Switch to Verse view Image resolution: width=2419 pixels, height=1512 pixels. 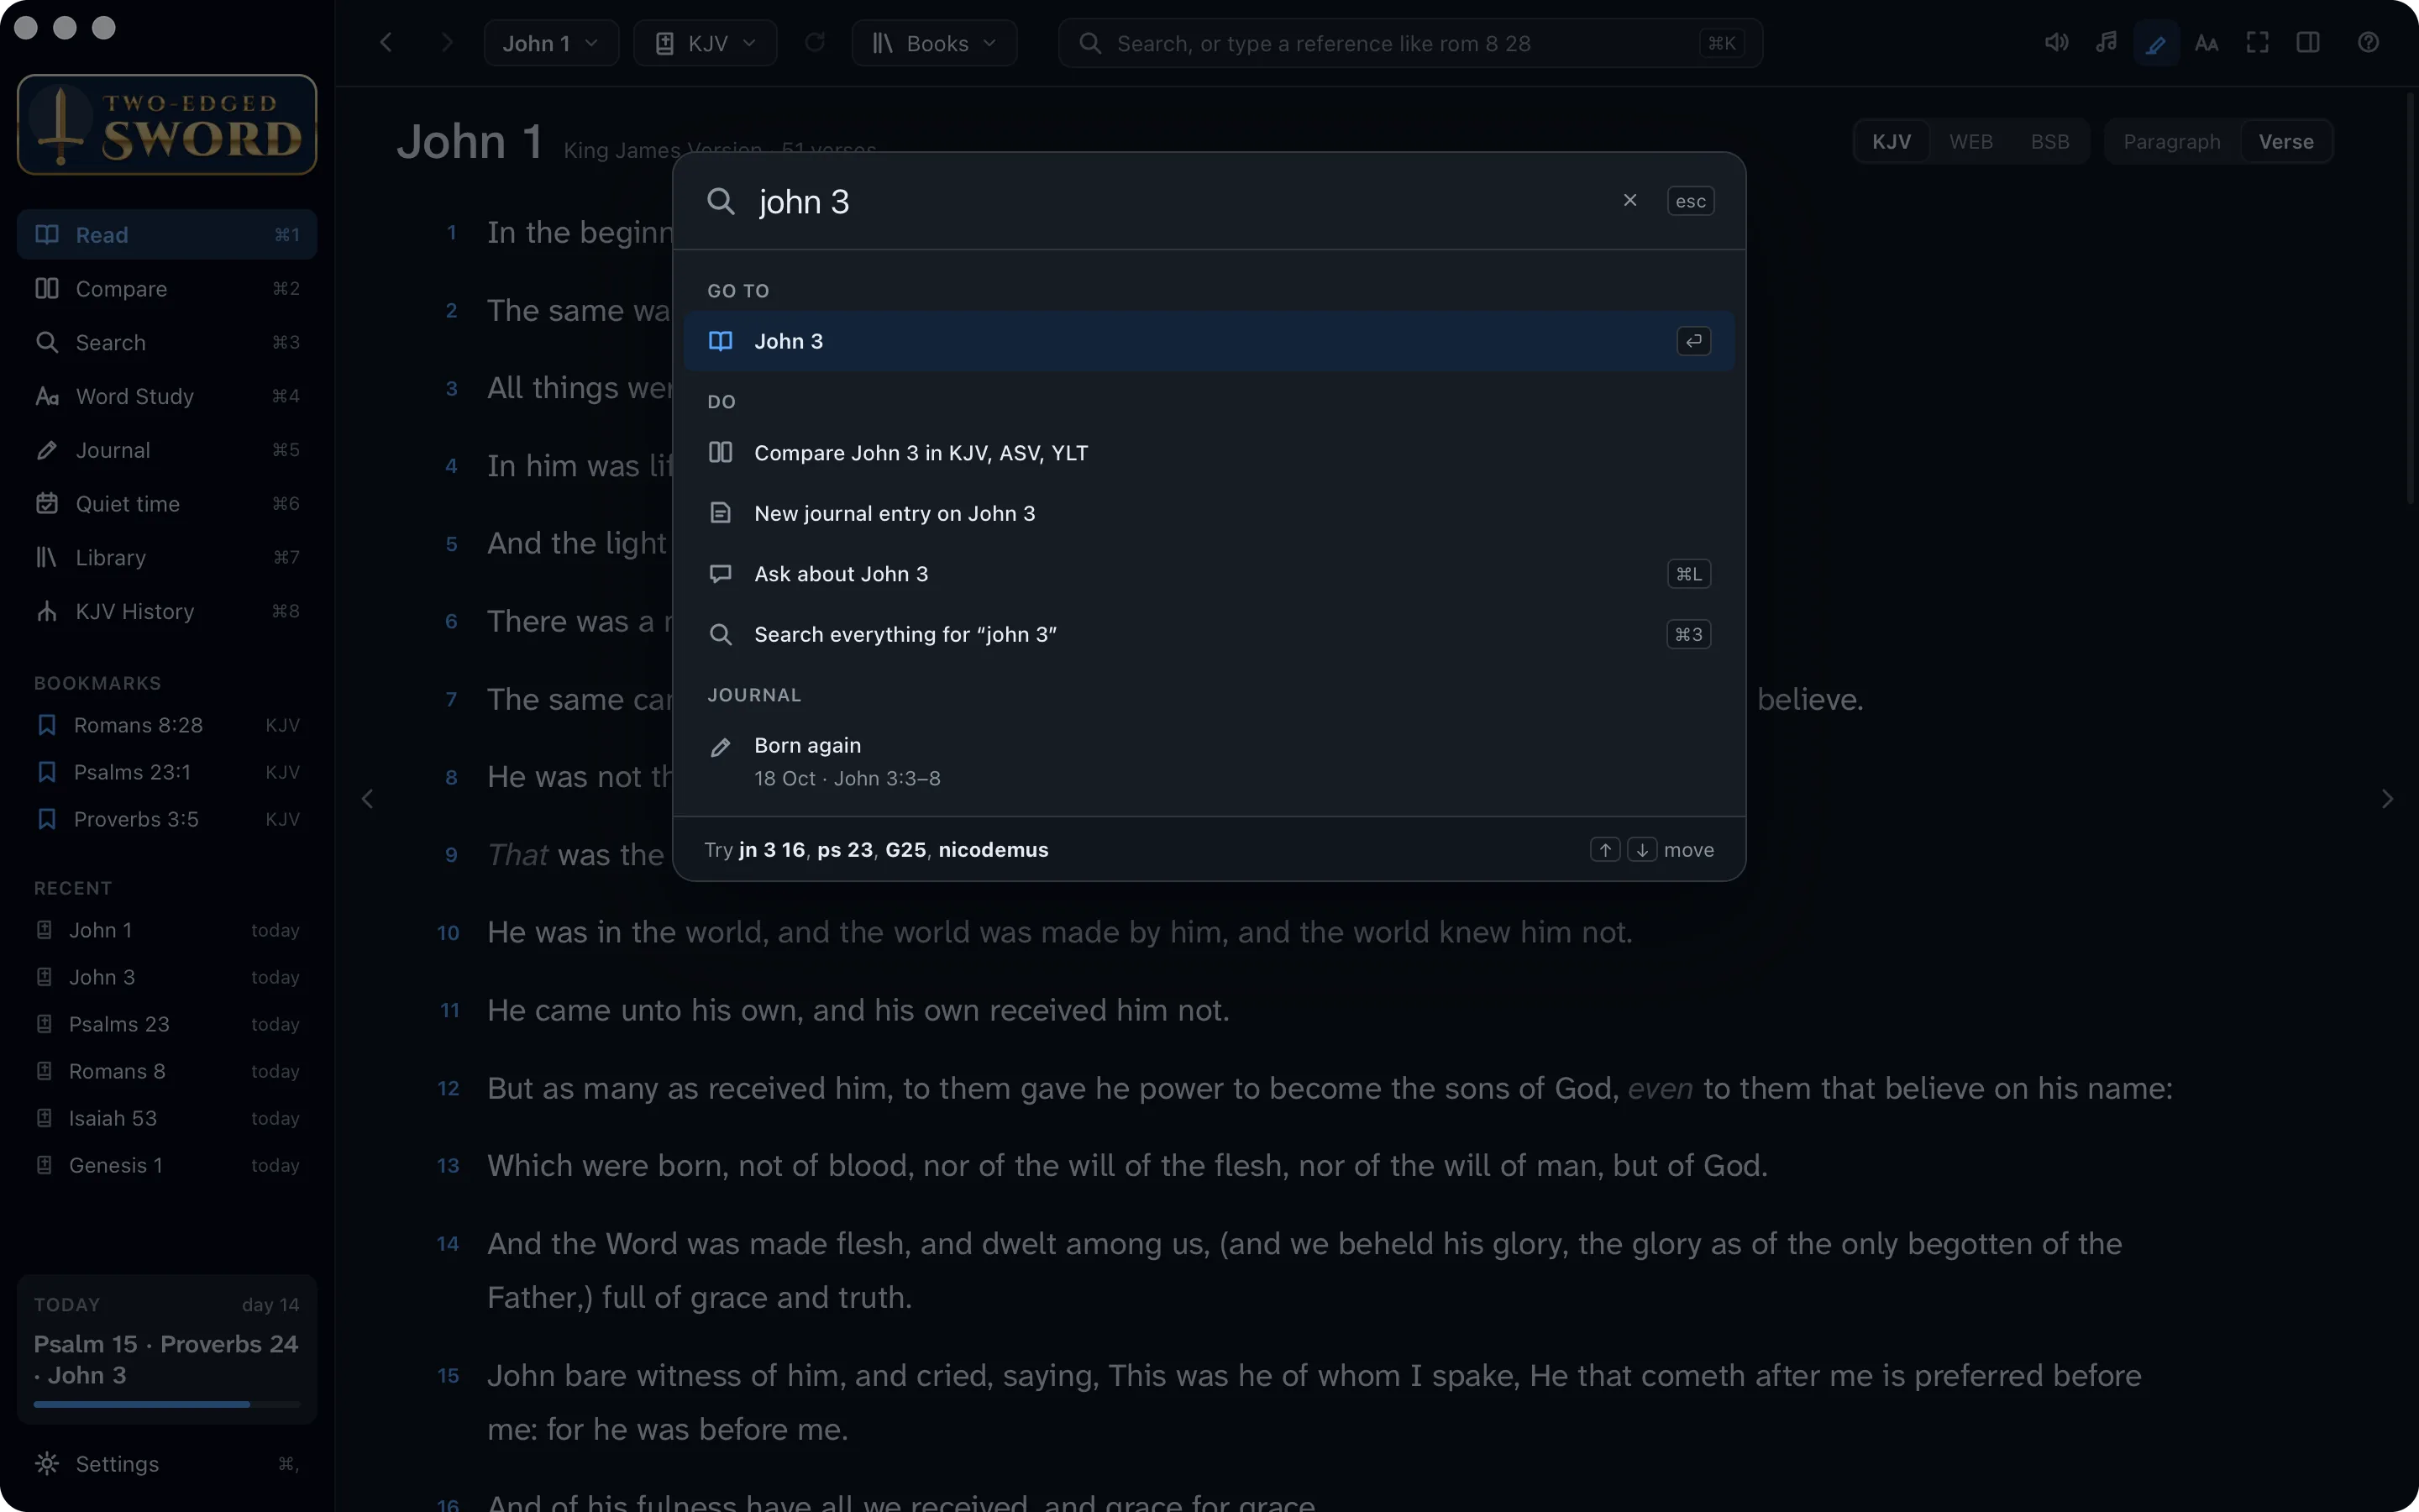tap(2286, 142)
